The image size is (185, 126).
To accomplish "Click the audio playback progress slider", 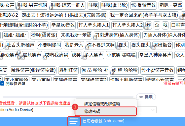I will click(x=68, y=97).
